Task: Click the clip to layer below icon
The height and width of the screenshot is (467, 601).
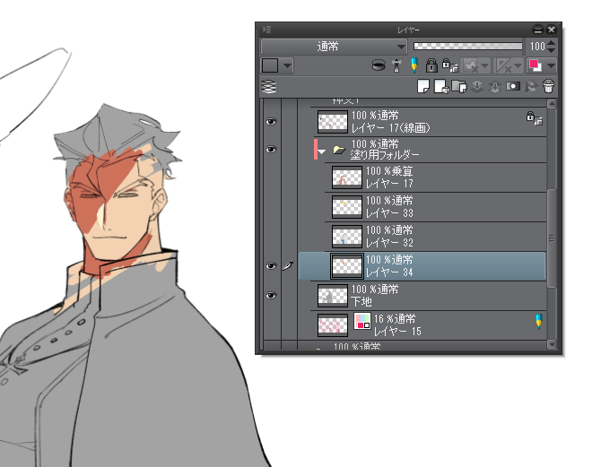Action: (x=379, y=65)
